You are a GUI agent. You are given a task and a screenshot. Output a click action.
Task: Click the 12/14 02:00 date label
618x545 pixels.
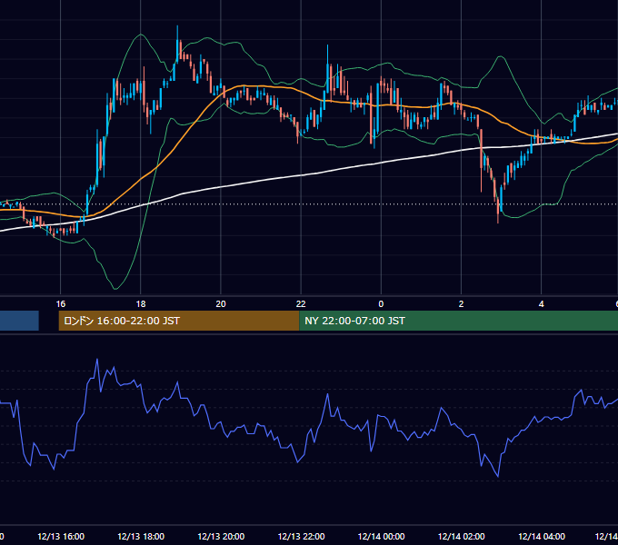coord(461,536)
